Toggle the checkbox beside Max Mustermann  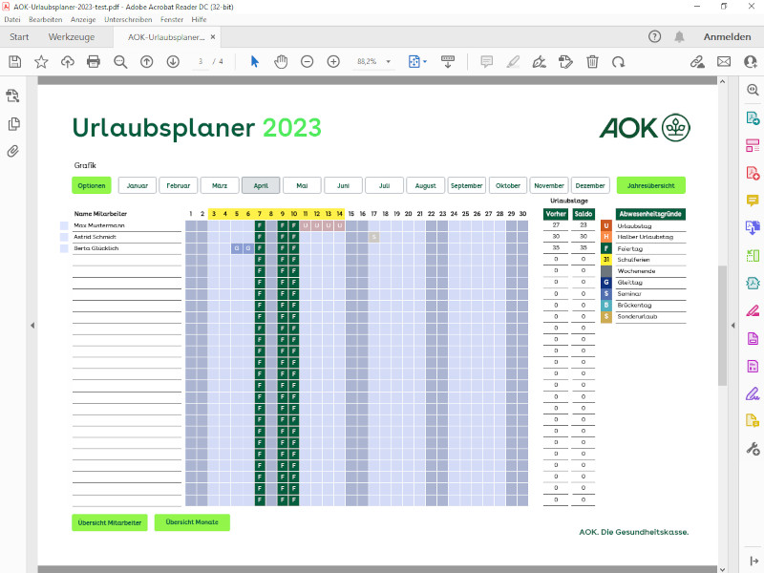coord(64,225)
